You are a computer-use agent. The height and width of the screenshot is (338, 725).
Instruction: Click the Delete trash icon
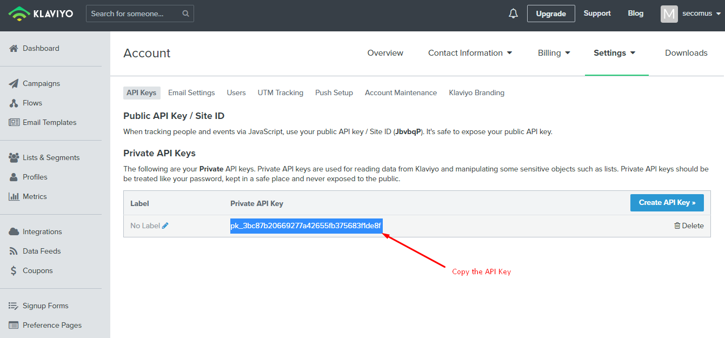[x=677, y=226]
